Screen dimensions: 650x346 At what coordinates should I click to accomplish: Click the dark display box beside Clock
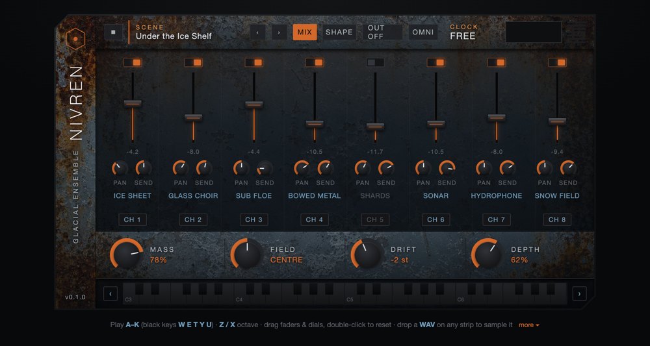(534, 32)
